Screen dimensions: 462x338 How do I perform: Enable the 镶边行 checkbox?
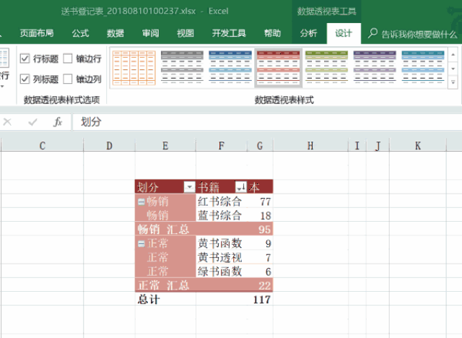coord(68,58)
